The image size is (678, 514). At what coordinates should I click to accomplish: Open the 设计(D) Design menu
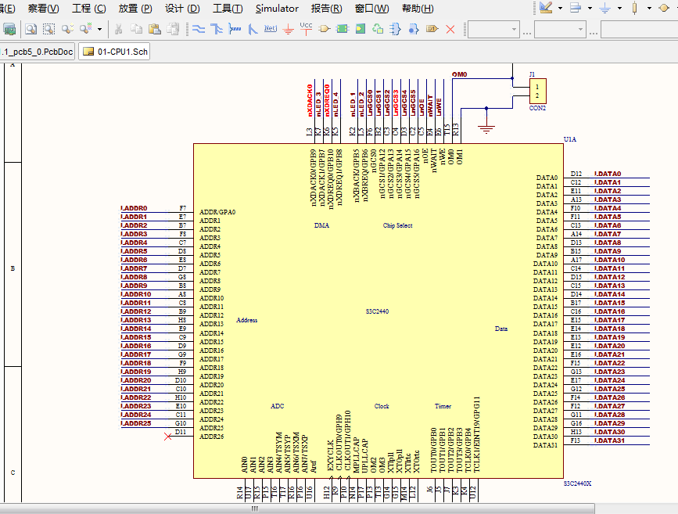coord(182,9)
